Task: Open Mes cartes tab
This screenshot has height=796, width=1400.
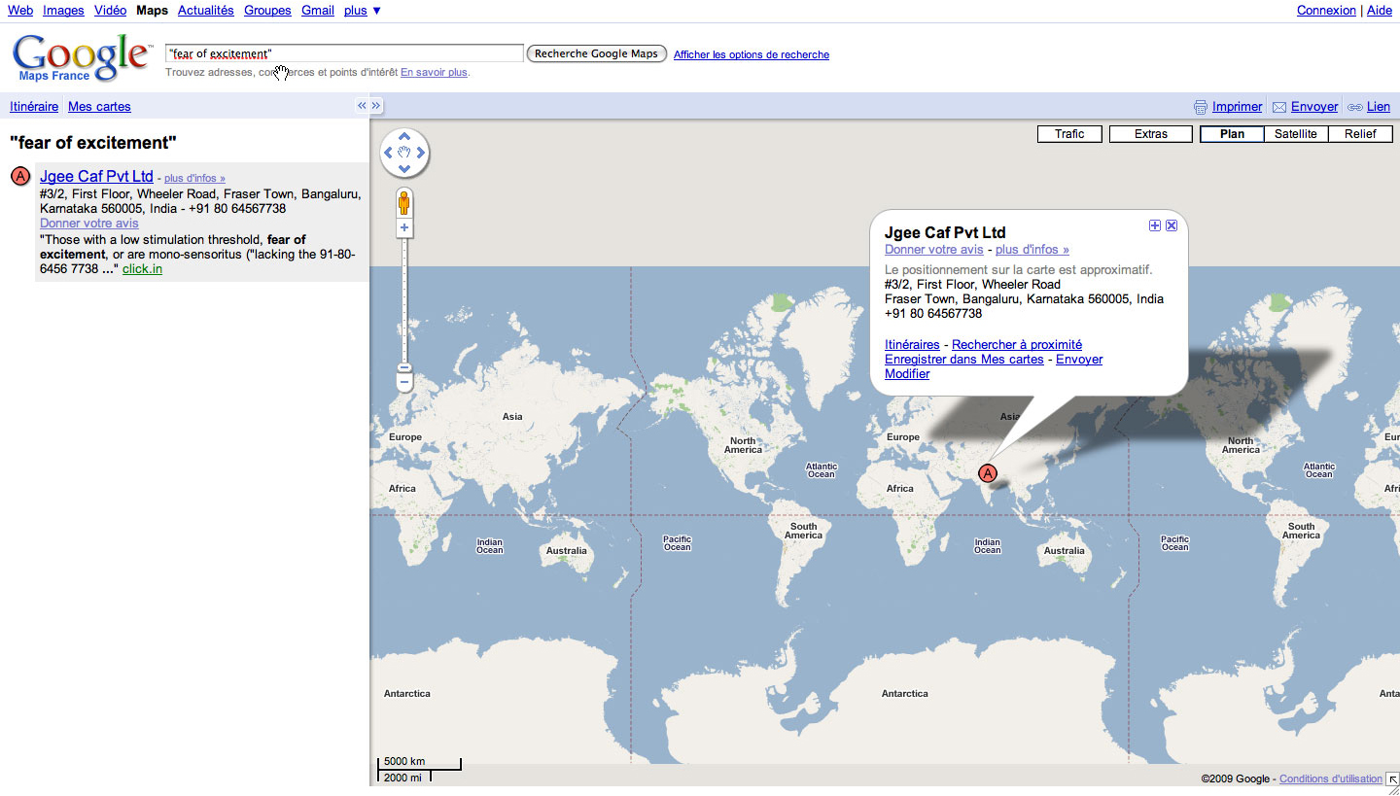Action: 99,107
